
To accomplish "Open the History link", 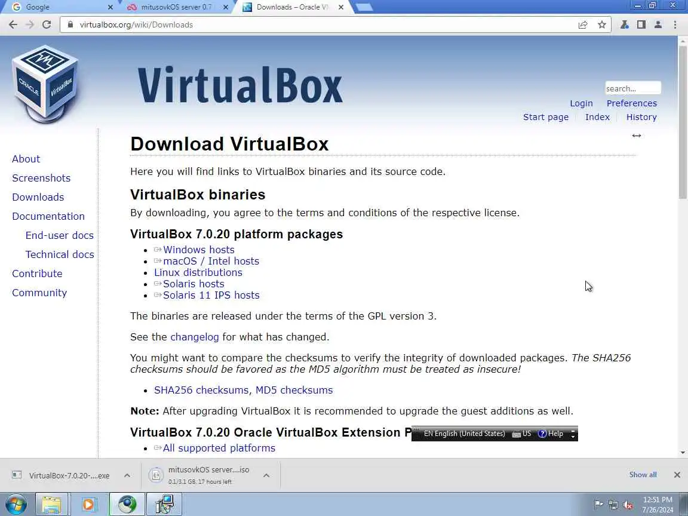I will [641, 117].
